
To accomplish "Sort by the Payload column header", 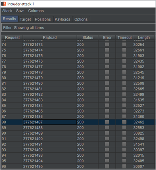I will click(50, 37).
